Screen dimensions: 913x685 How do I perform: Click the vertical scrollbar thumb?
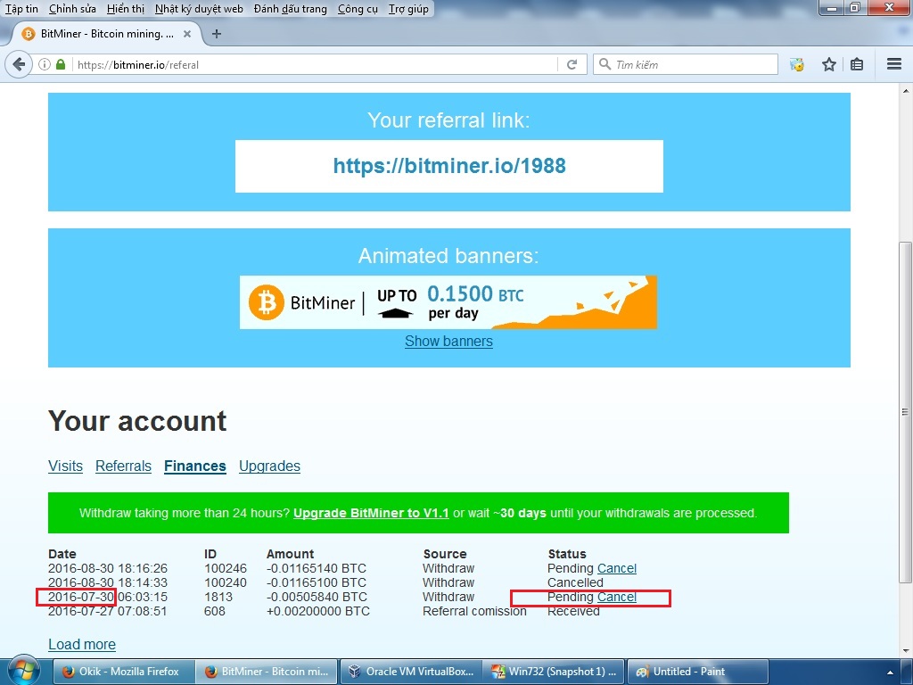(906, 412)
